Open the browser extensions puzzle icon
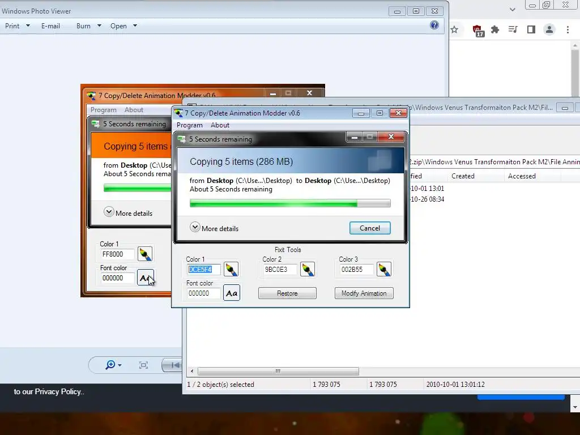The image size is (580, 435). click(495, 29)
